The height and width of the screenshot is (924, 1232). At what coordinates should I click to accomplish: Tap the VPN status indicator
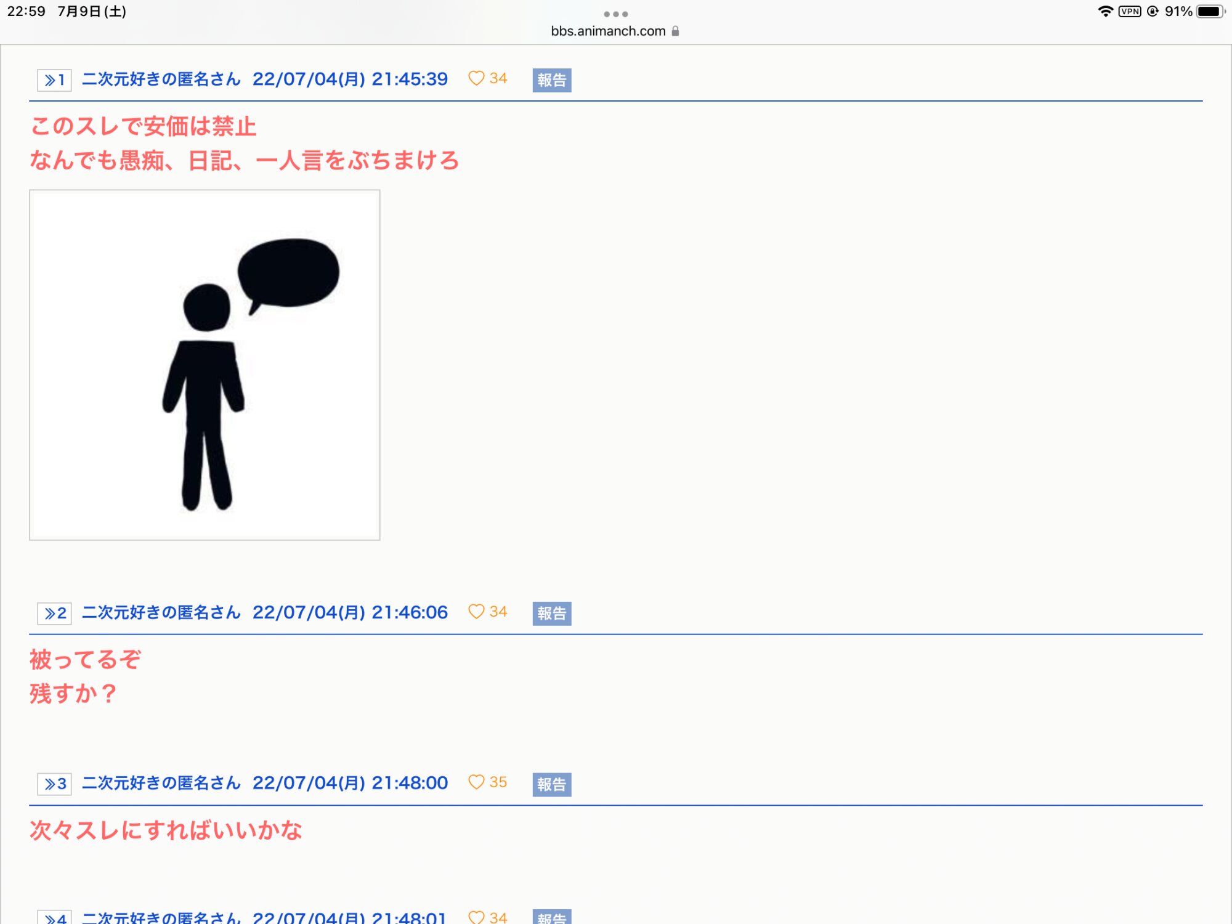1129,11
